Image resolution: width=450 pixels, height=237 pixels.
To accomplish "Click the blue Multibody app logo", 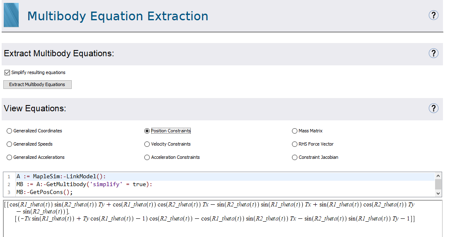I will (x=11, y=16).
